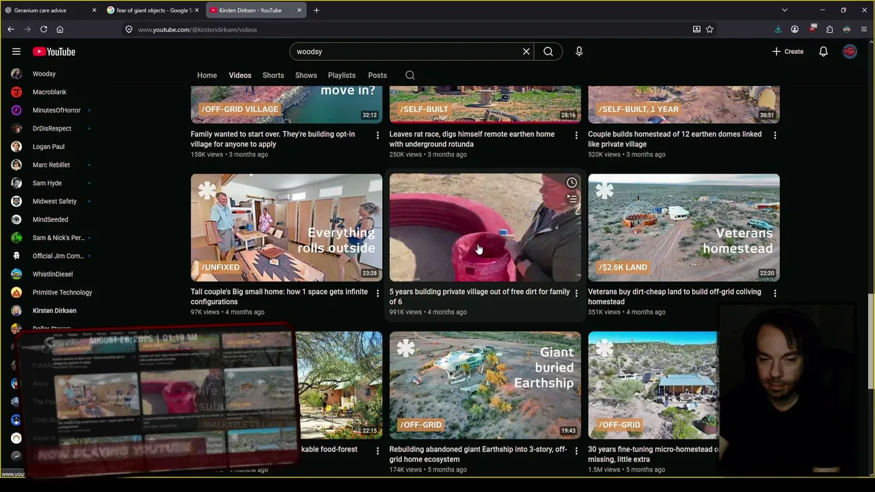Start voice search with the microphone
The width and height of the screenshot is (875, 492).
point(579,51)
